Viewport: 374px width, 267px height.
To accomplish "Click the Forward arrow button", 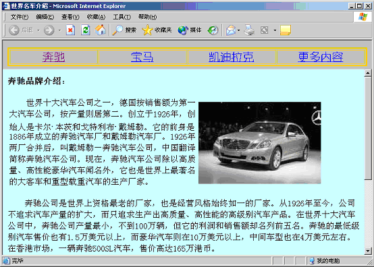I will coord(49,30).
